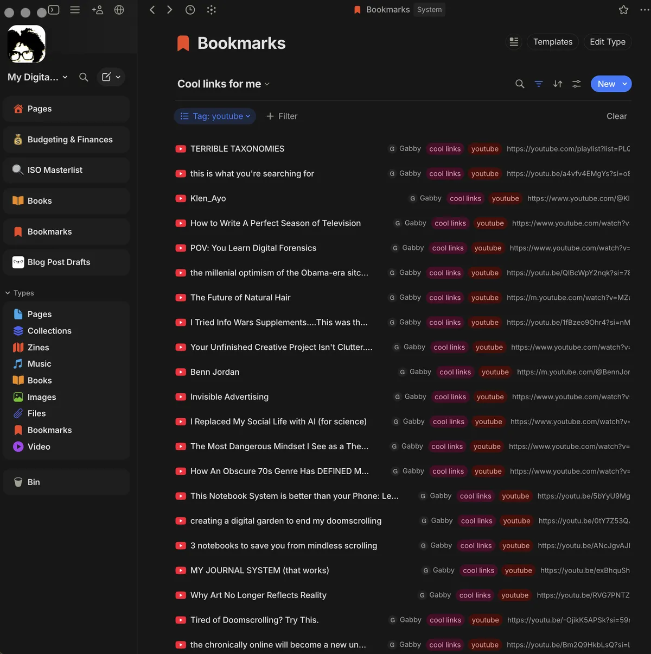Open pinned Books in sidebar

pyautogui.click(x=66, y=200)
